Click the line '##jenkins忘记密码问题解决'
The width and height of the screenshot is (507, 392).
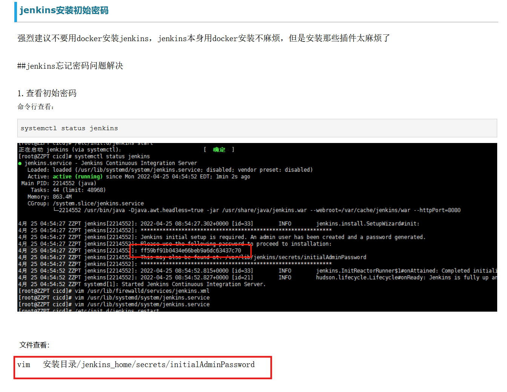[x=70, y=66]
